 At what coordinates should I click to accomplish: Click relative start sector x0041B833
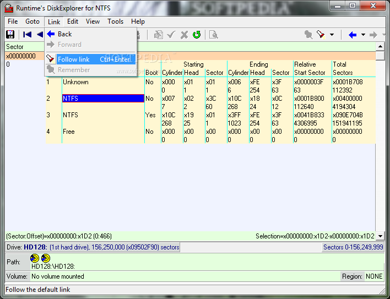pyautogui.click(x=309, y=115)
